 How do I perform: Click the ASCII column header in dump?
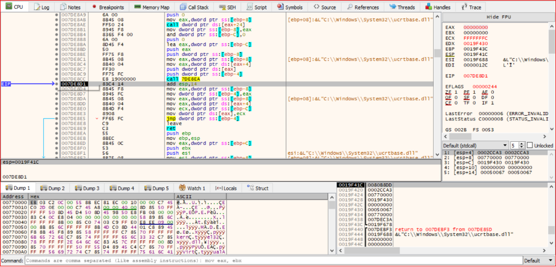pos(201,196)
